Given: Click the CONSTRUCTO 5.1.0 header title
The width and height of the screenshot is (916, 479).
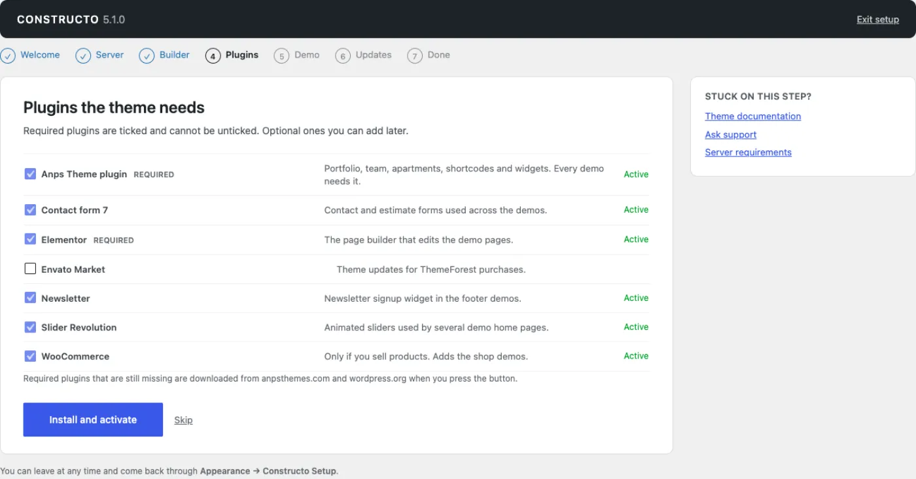Looking at the screenshot, I should tap(71, 20).
